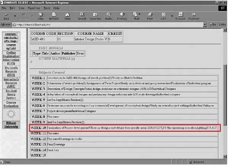Click the CREDIT column header
The image size is (228, 165).
pos(115,34)
